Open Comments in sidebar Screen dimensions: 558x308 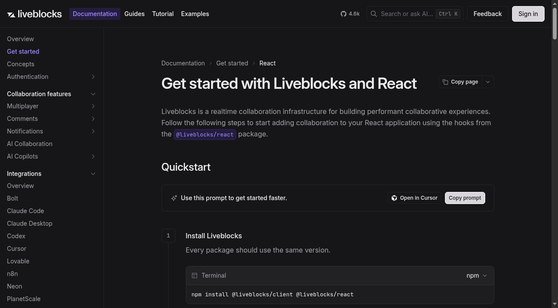pos(22,119)
